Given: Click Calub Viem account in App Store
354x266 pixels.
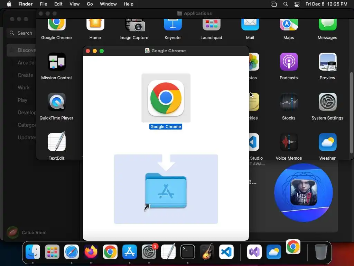Looking at the screenshot, I should [27, 232].
